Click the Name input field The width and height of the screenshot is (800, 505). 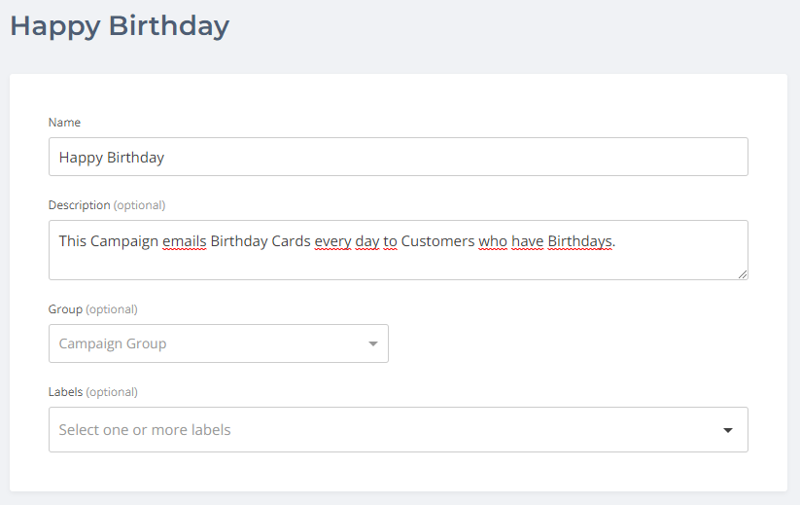(398, 157)
